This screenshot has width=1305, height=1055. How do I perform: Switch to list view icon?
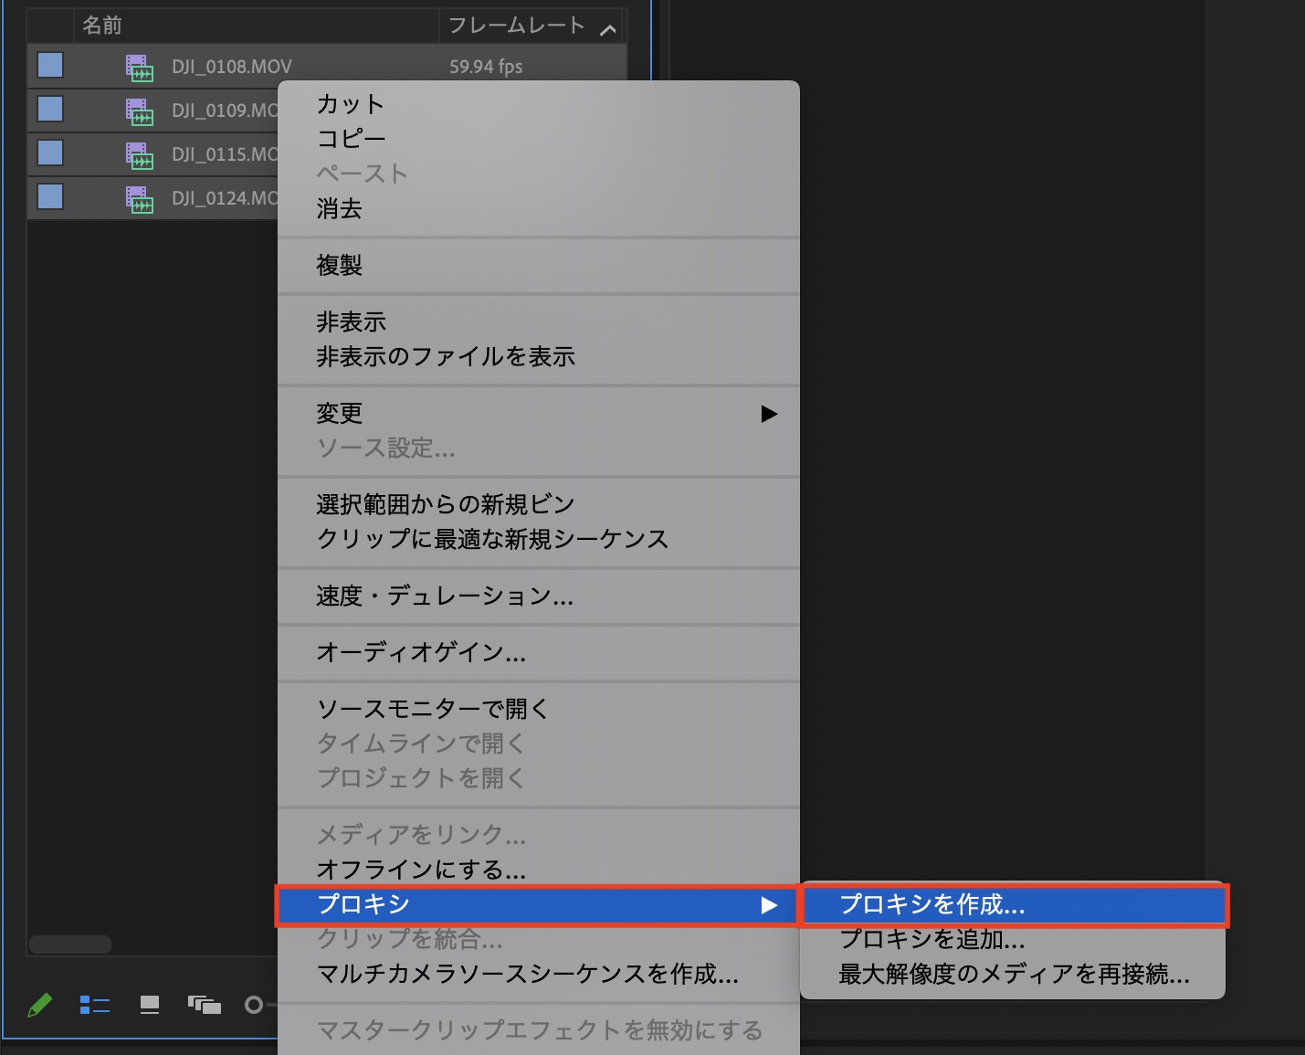95,1006
